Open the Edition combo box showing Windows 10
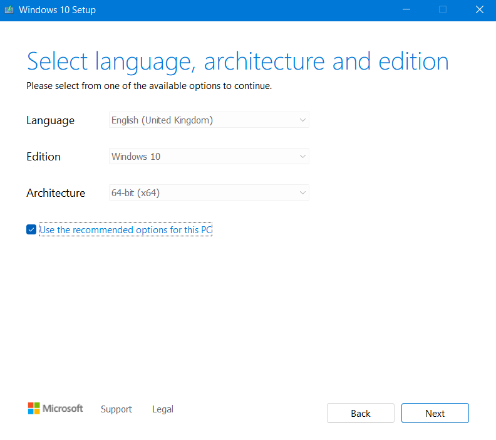 pyautogui.click(x=209, y=157)
